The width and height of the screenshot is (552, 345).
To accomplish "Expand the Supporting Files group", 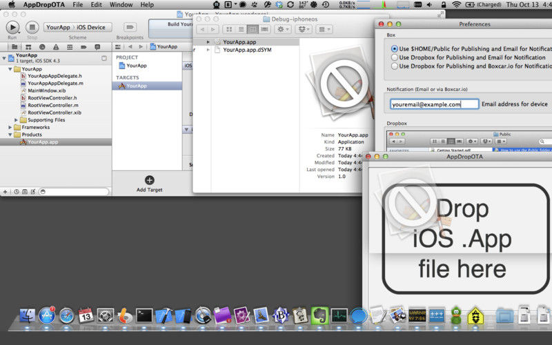I will pos(16,120).
